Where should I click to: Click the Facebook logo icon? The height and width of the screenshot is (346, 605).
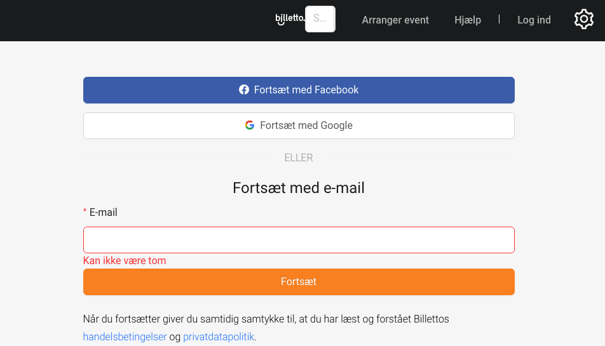pos(244,90)
